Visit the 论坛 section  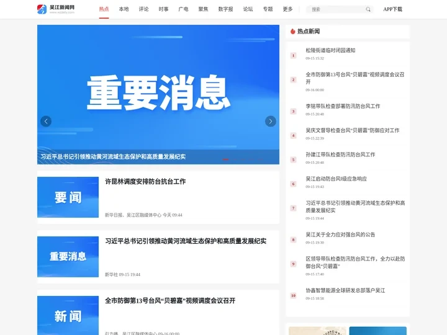pos(248,9)
